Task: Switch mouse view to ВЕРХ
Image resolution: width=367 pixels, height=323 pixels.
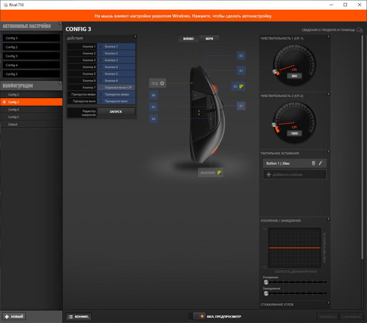Action: click(209, 39)
